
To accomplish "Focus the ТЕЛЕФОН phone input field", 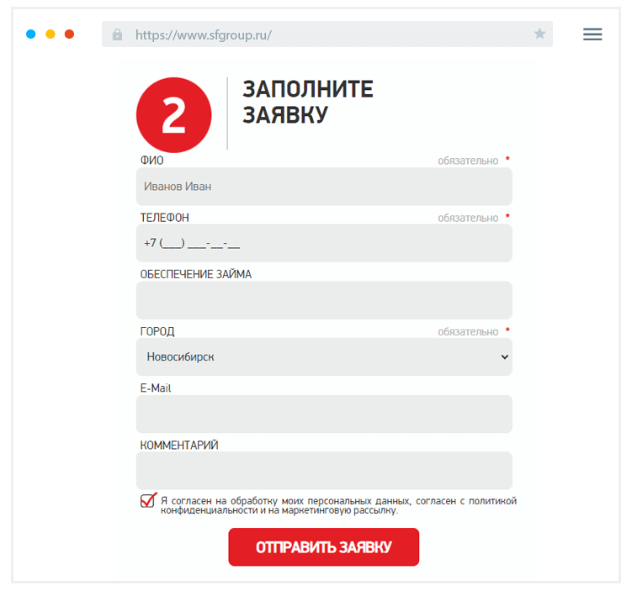I will (x=324, y=243).
